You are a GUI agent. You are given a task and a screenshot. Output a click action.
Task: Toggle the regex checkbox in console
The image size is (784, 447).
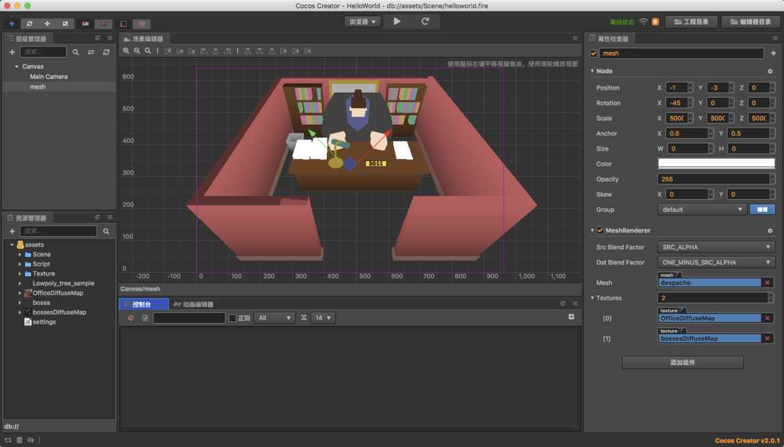[232, 318]
